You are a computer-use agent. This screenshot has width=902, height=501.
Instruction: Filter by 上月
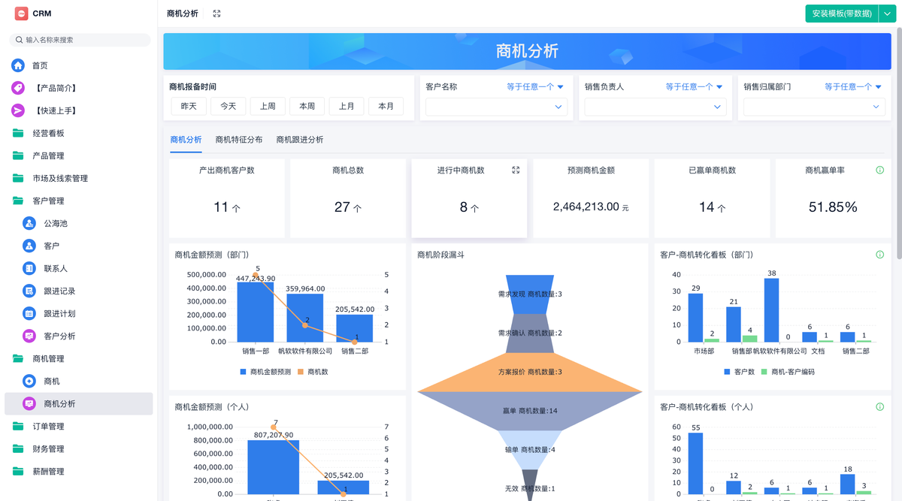(x=347, y=107)
